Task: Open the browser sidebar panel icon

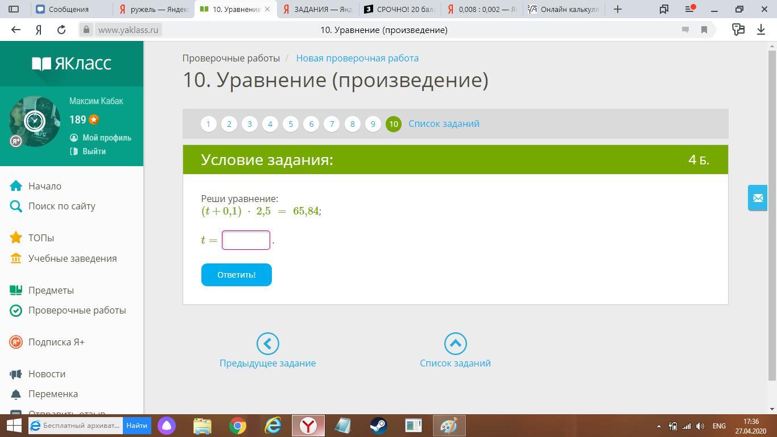Action: coord(14,9)
